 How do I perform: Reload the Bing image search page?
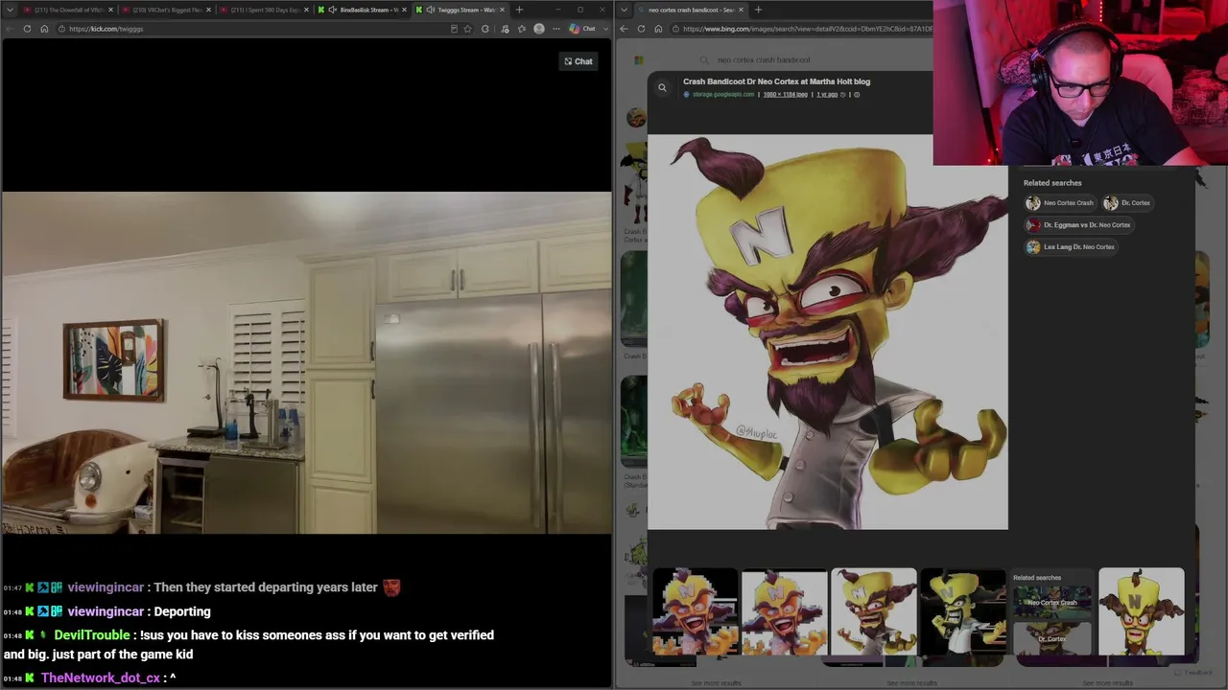pos(641,29)
